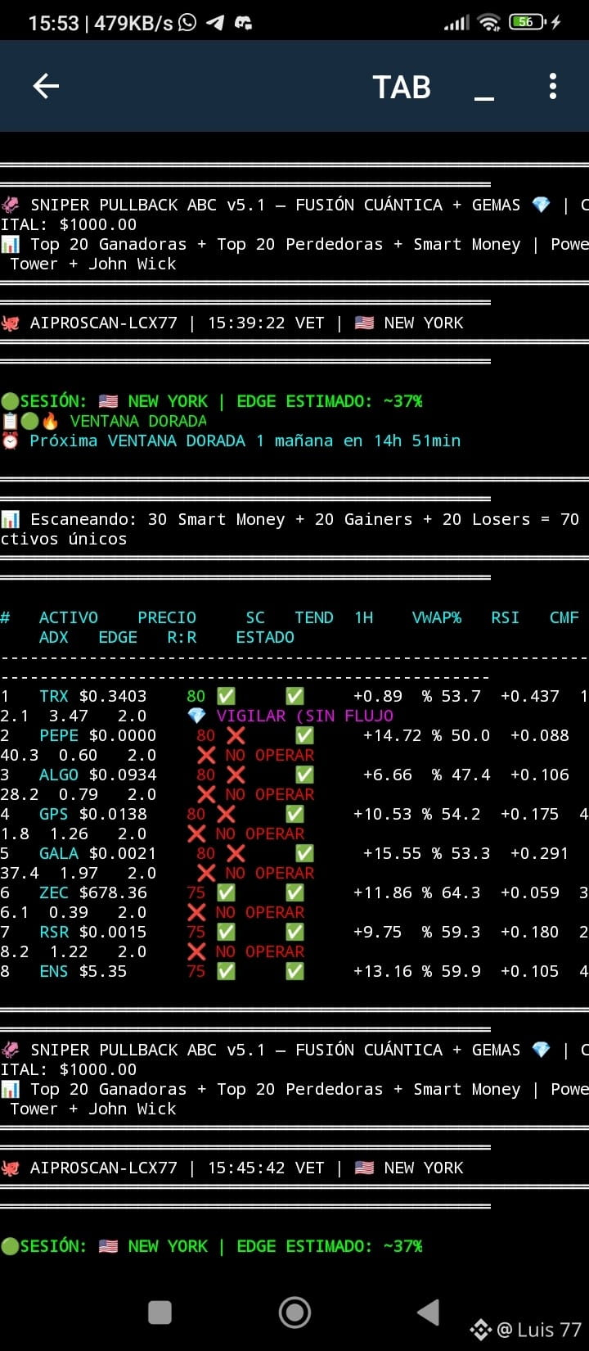
Task: Tap the green check in ALGO TEND column
Action: [304, 775]
